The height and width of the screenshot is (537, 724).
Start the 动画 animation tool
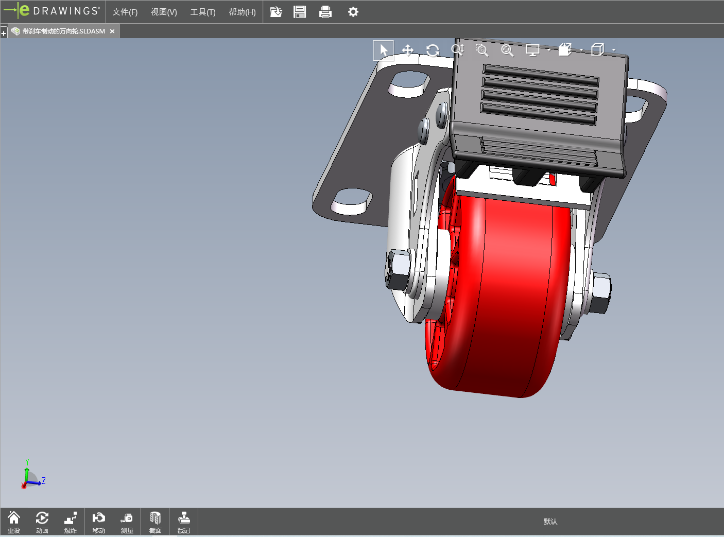point(42,522)
